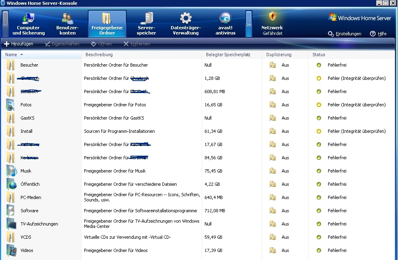The image size is (398, 260).
Task: Select the VCDS folder icon
Action: click(x=11, y=237)
